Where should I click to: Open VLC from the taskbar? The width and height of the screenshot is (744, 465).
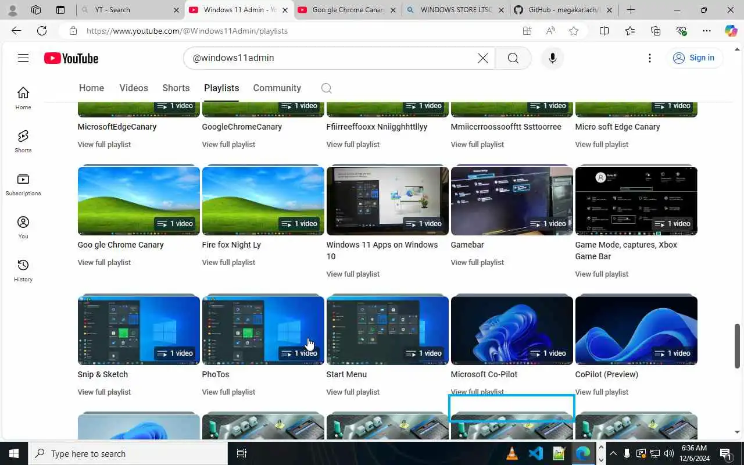pos(512,453)
